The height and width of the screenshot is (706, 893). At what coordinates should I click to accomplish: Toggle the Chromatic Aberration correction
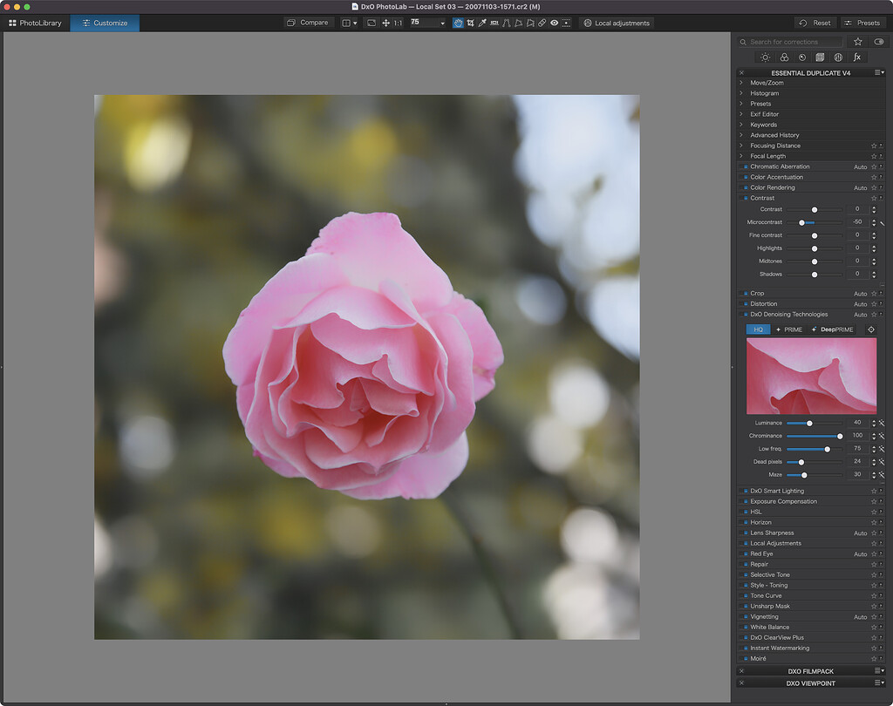tap(744, 166)
